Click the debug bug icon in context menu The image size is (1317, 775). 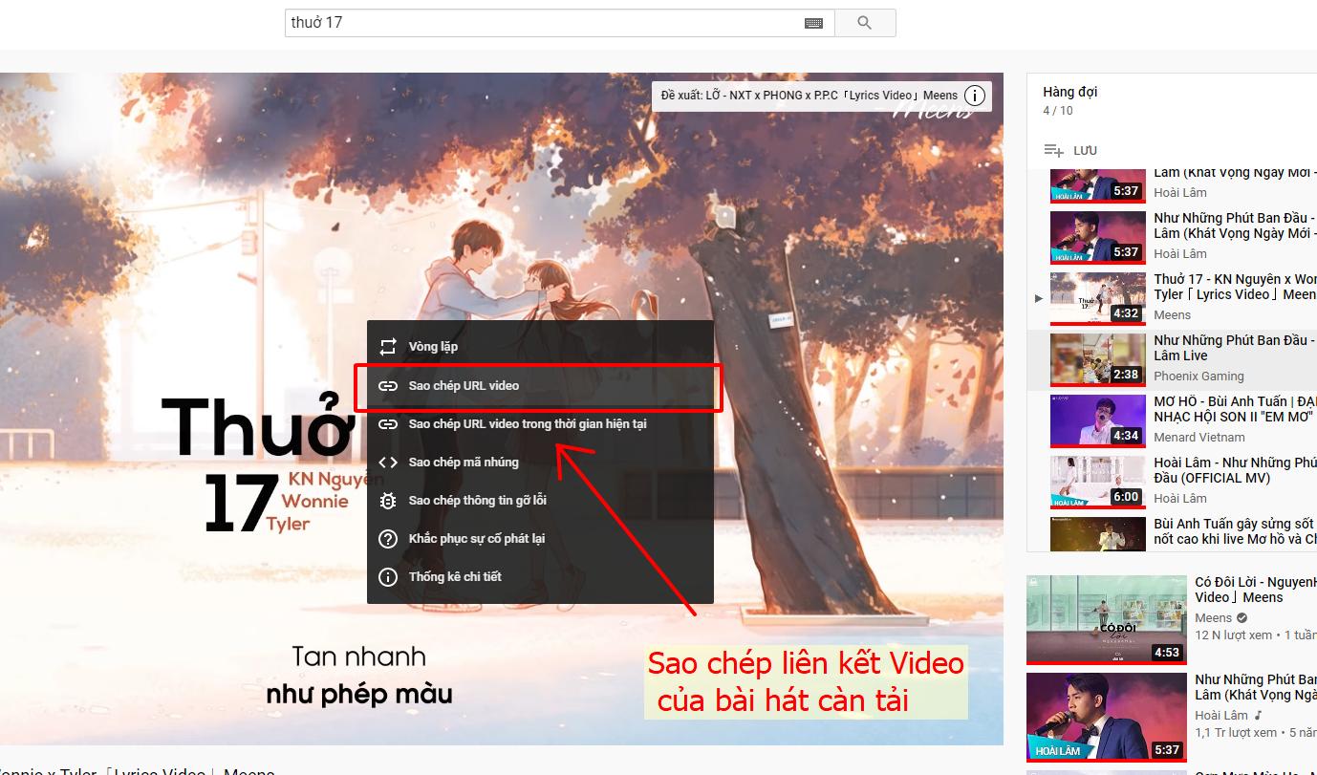388,501
